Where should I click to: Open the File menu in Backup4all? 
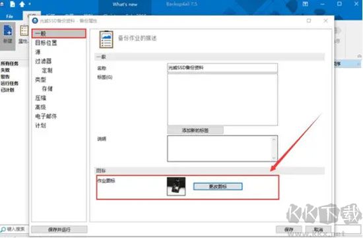(x=9, y=16)
